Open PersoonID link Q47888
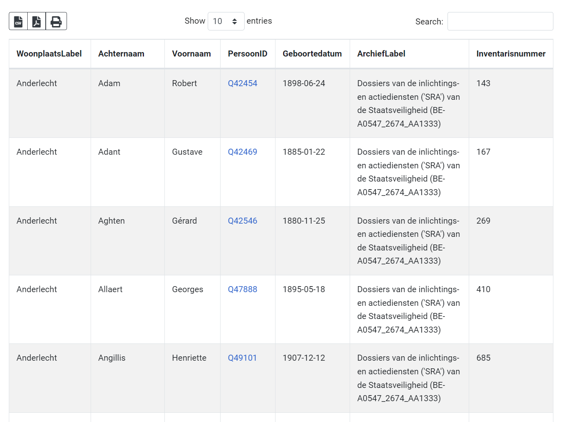Screen dimensions: 561x422 243,289
